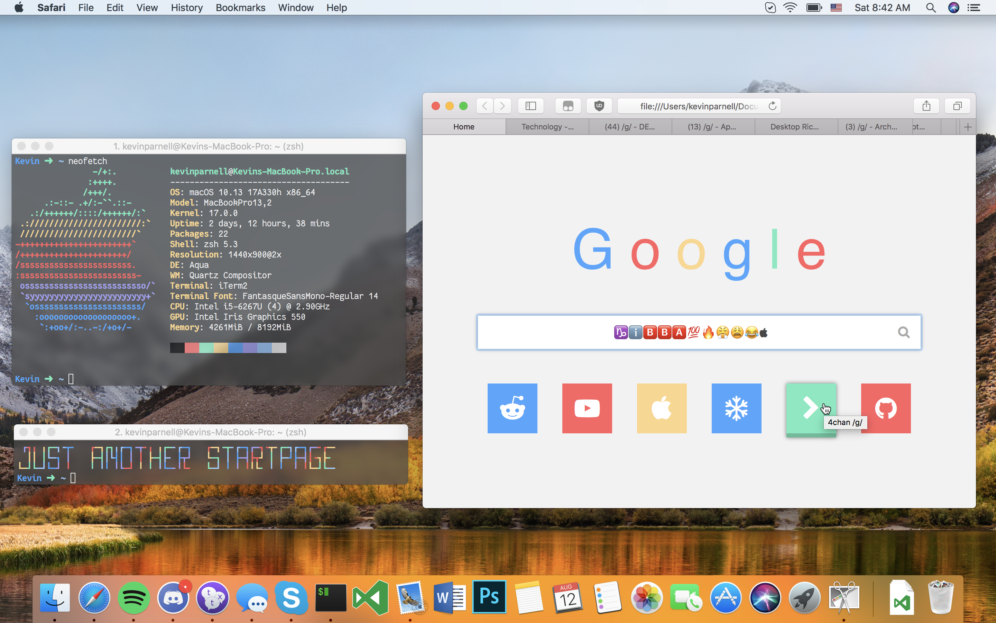Image resolution: width=996 pixels, height=623 pixels.
Task: Open the red GitHub tile
Action: click(x=886, y=408)
